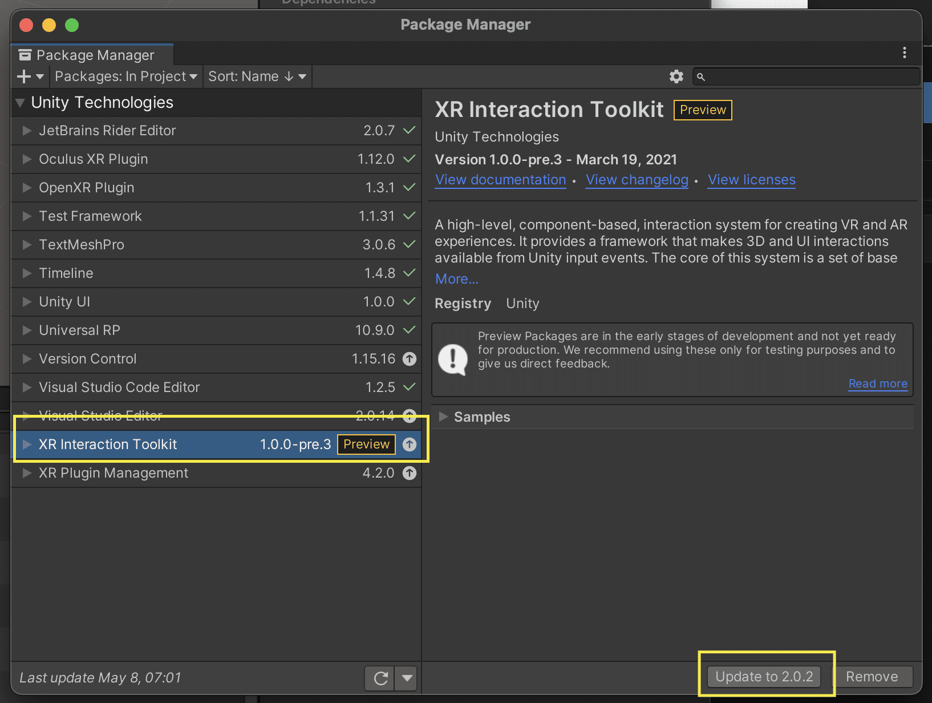Open the three-dot window options menu

(905, 53)
